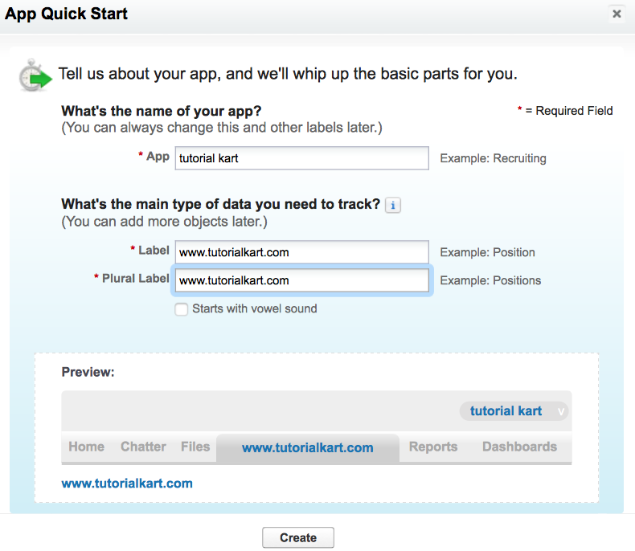The height and width of the screenshot is (551, 635).
Task: Select the Dashboards tab in preview
Action: click(x=519, y=447)
